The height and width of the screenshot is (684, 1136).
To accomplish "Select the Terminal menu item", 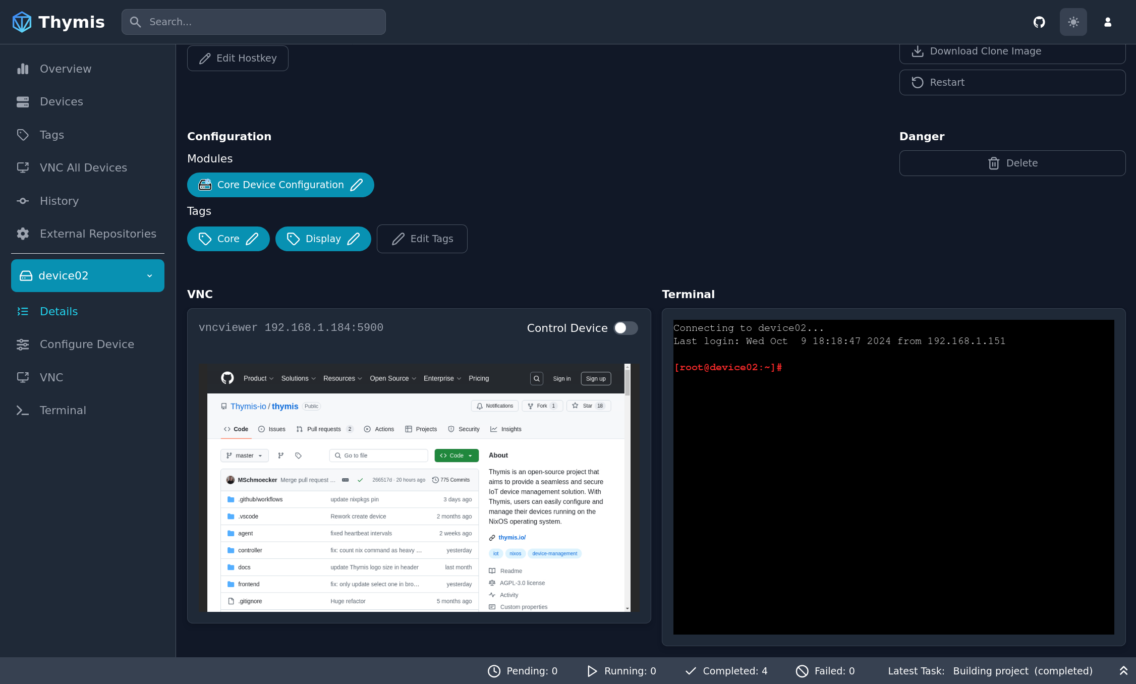I will pos(63,410).
